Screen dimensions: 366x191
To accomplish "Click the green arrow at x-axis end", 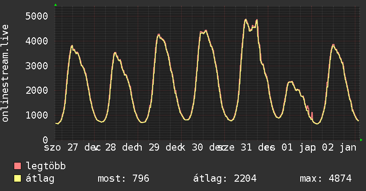I will click(361, 140).
